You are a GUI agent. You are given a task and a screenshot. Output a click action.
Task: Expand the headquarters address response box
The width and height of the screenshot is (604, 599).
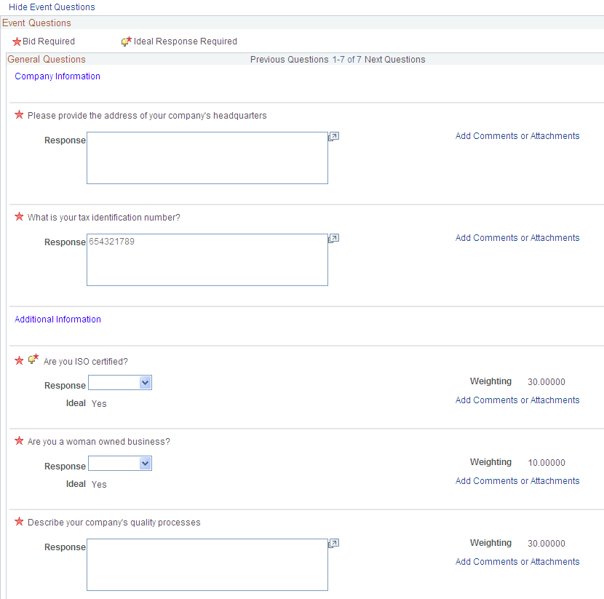pyautogui.click(x=333, y=136)
